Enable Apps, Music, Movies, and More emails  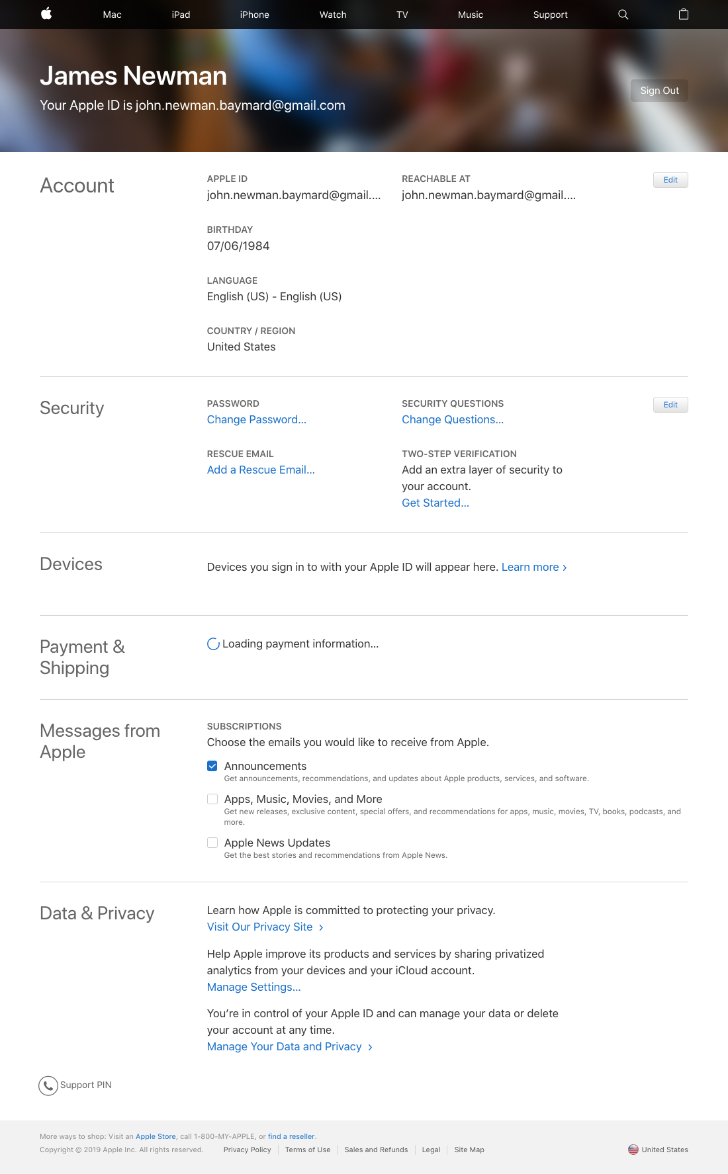[x=212, y=799]
